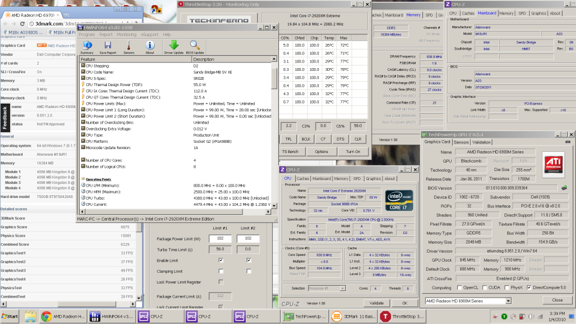Click the Turbo Time Limit field showing 56.0
Viewport: 576px width, 324px height.
(x=220, y=249)
